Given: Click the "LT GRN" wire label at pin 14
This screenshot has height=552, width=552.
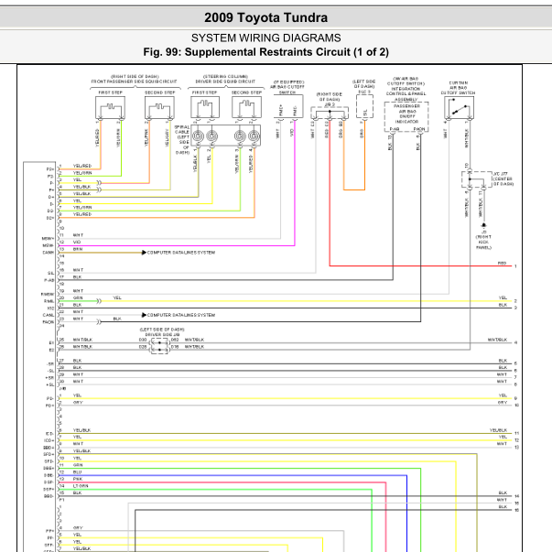Looking at the screenshot, I should [81, 486].
